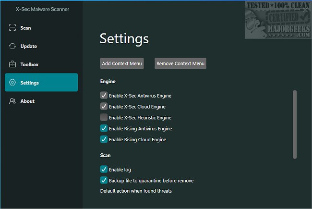Image resolution: width=312 pixels, height=209 pixels.
Task: Minimize the X-Sec window
Action: 297,10
